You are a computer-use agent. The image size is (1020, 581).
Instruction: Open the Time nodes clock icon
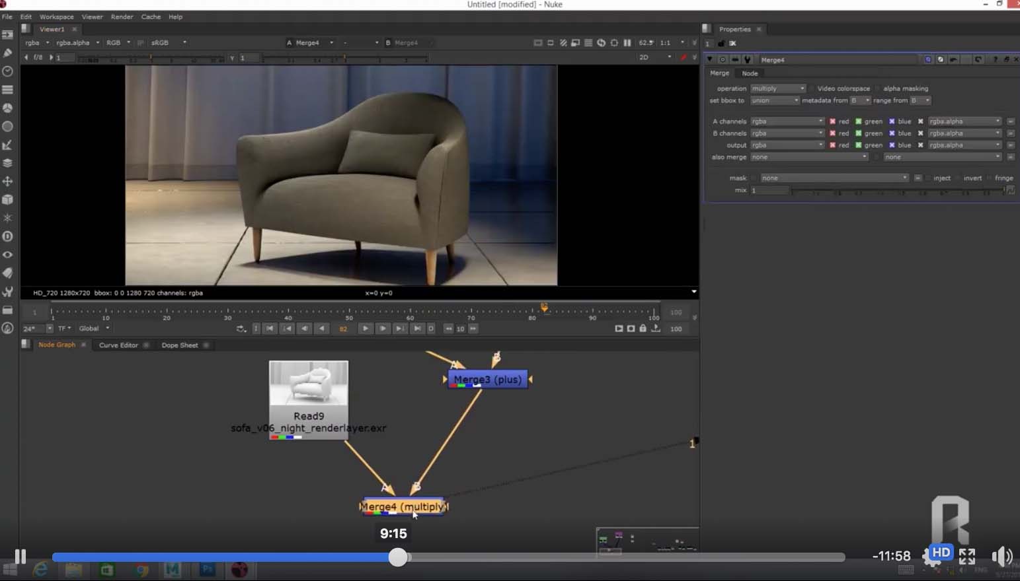(8, 71)
